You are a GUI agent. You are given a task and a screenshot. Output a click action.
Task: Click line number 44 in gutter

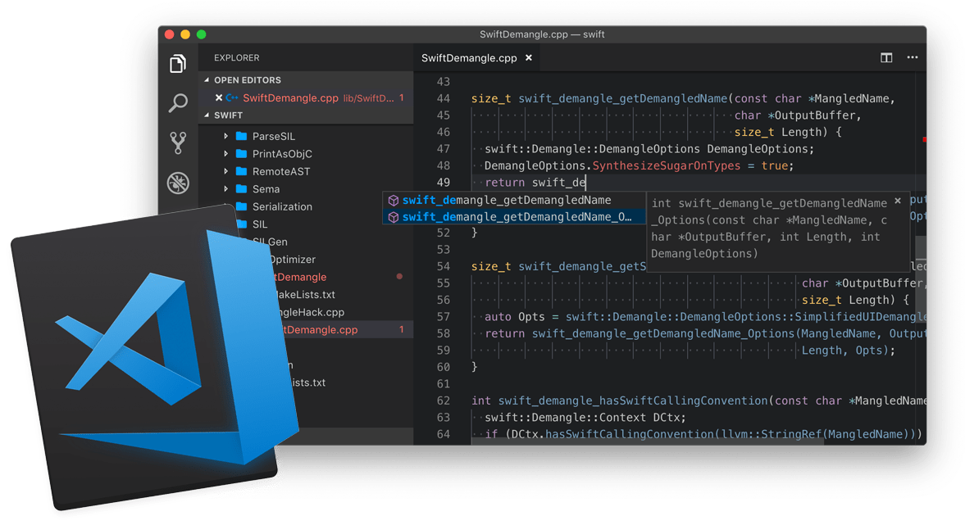[443, 98]
